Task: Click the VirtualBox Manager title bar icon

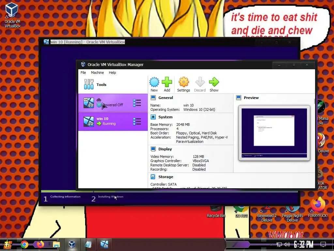Action: pyautogui.click(x=83, y=64)
